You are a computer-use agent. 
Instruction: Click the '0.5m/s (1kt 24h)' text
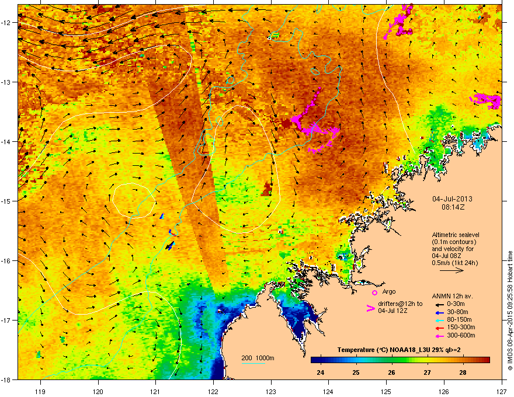pyautogui.click(x=454, y=263)
